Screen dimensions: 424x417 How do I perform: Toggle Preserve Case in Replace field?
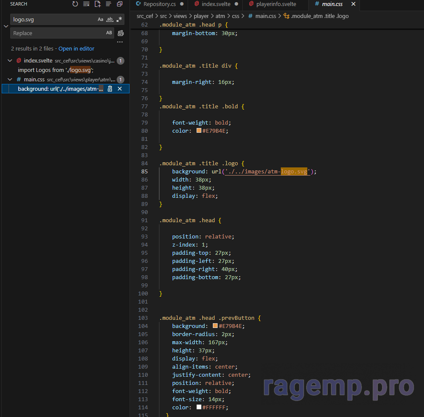109,33
